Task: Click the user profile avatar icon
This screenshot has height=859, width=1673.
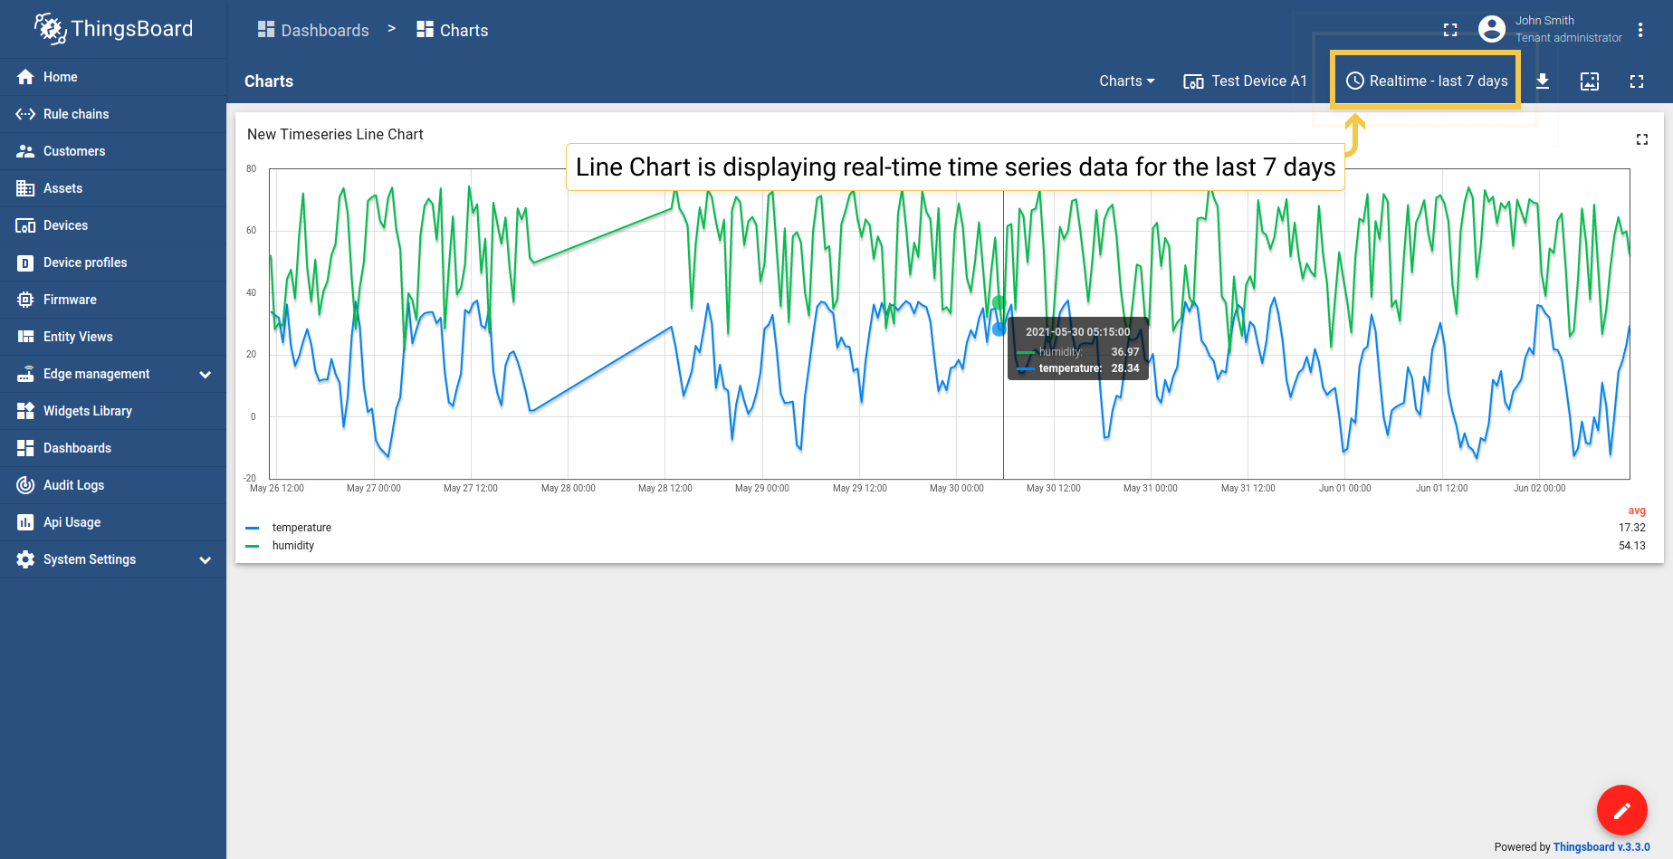Action: 1492,29
